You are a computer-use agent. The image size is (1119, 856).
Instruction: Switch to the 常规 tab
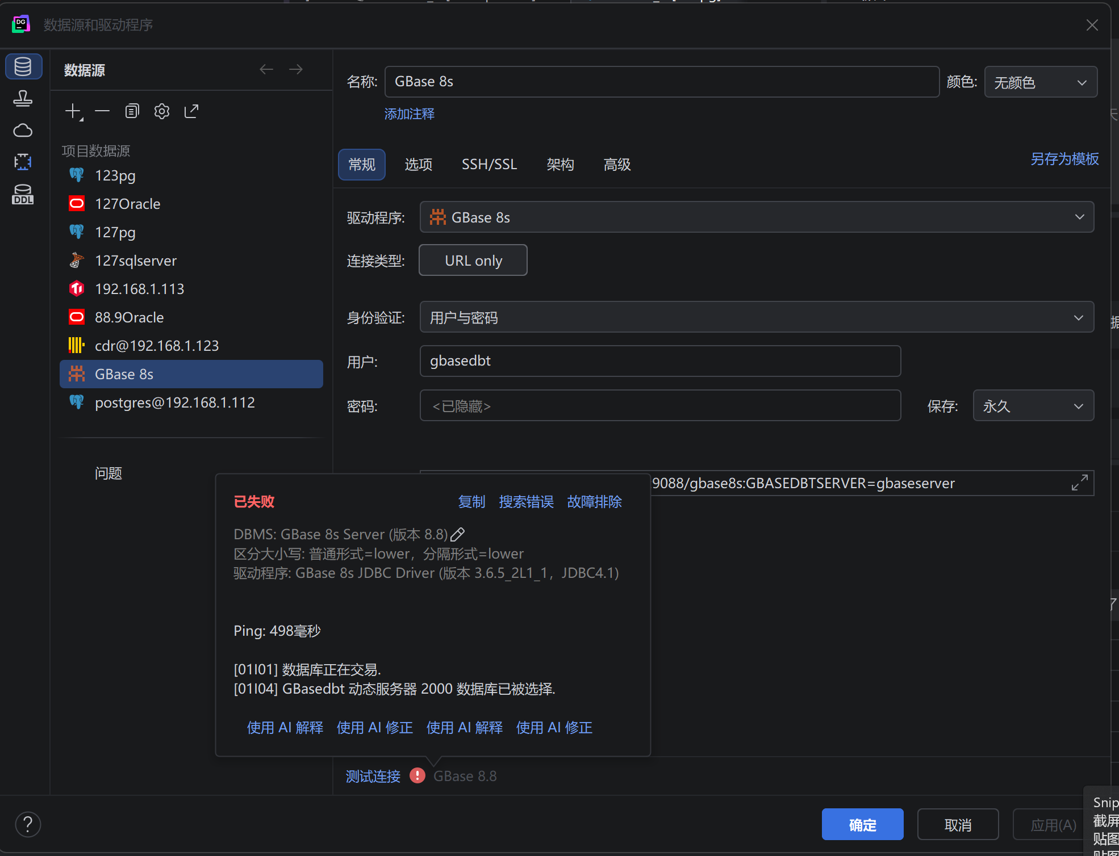point(362,165)
